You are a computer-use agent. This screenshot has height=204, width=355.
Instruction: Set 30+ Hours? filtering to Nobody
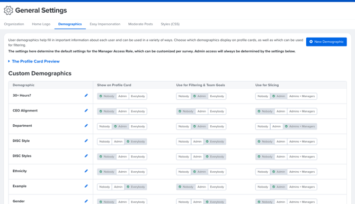[x=184, y=96]
